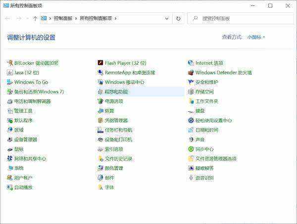Click the 恢复 icon

[x=100, y=111]
